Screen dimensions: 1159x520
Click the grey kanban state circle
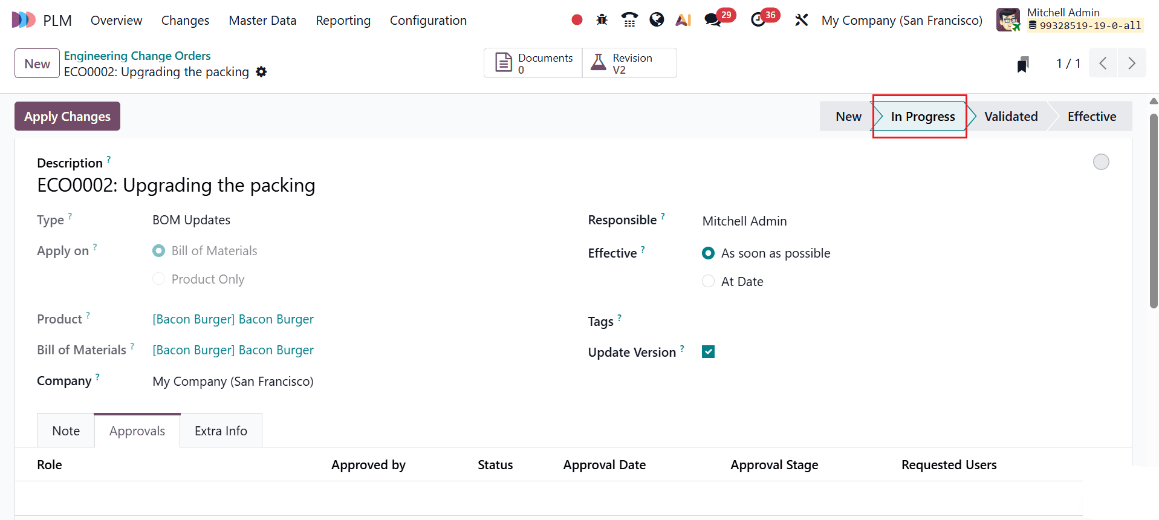point(1101,161)
